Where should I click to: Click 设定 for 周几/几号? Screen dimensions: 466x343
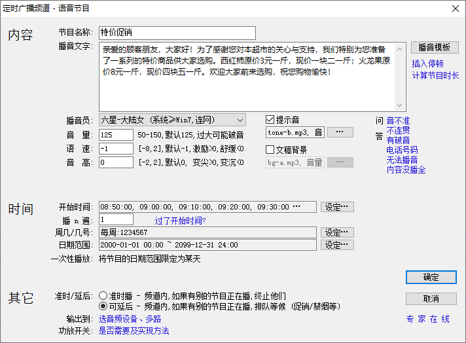pos(339,232)
